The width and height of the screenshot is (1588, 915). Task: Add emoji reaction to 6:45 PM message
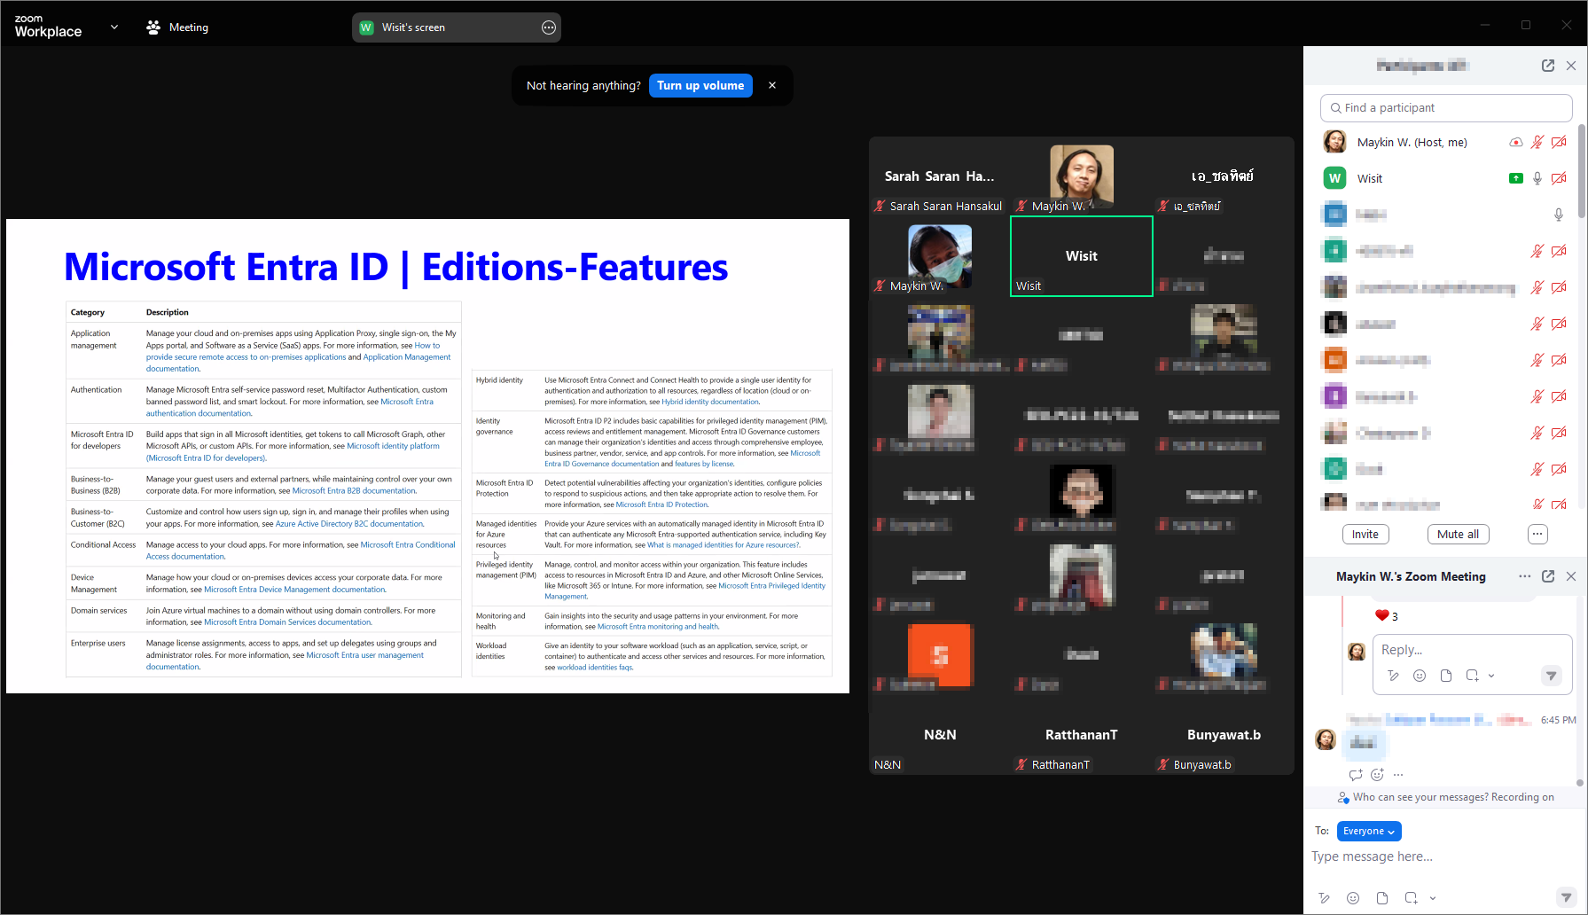(1377, 775)
